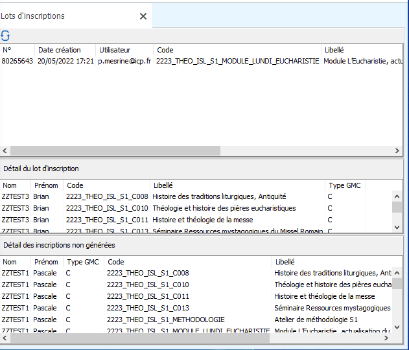Viewport: 409px width, 350px height.
Task: Select Pascale's 2223_THEO_ISL_S1_C013 row
Action: [148, 308]
